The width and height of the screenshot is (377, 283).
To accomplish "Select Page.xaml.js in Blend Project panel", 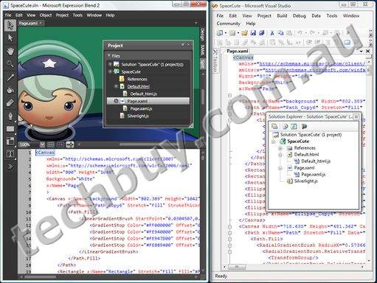I will coord(141,108).
